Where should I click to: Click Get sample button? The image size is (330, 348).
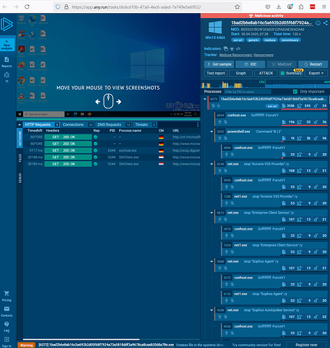pyautogui.click(x=219, y=64)
